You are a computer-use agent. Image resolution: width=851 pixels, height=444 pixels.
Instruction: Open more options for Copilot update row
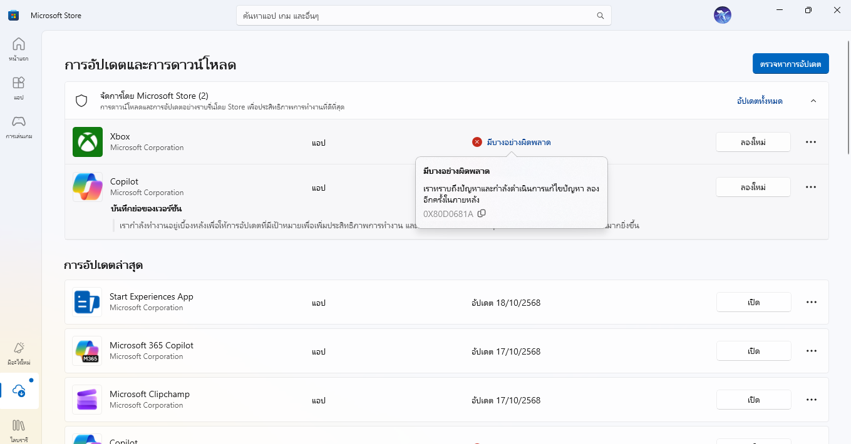(811, 187)
